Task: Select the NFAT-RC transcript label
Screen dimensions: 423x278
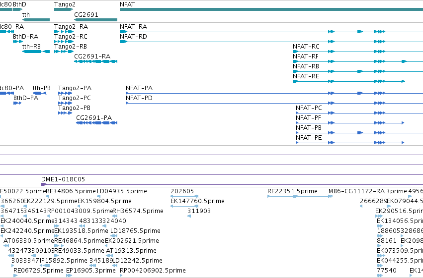Action: (x=306, y=47)
